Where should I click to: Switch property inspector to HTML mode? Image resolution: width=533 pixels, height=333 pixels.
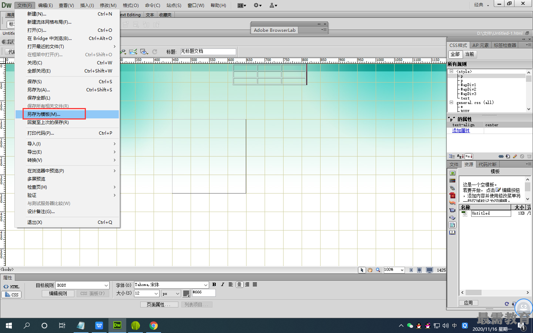11,287
